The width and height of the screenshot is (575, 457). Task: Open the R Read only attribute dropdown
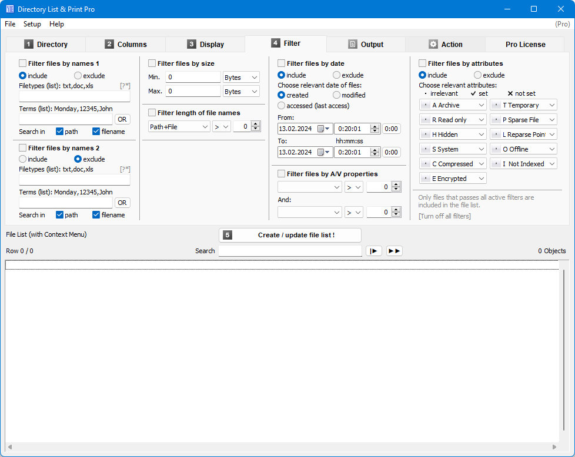tap(453, 120)
